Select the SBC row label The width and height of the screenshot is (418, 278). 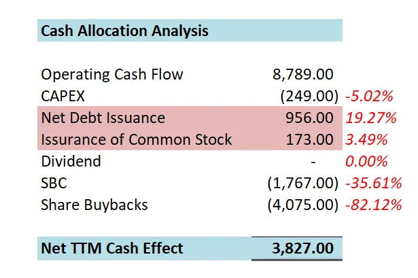pyautogui.click(x=56, y=183)
